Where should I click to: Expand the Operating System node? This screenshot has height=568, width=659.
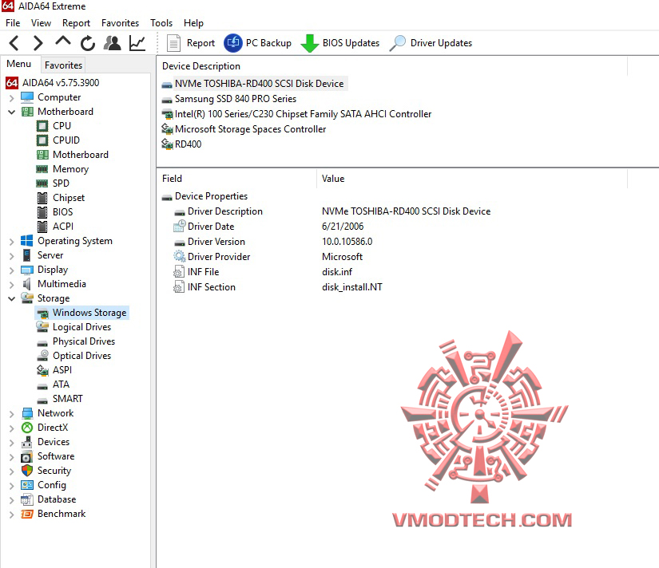12,242
